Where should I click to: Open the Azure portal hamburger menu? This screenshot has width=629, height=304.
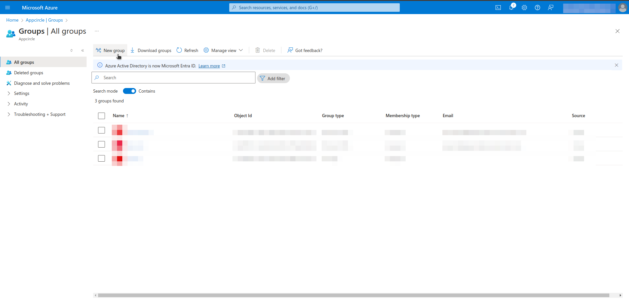[8, 8]
